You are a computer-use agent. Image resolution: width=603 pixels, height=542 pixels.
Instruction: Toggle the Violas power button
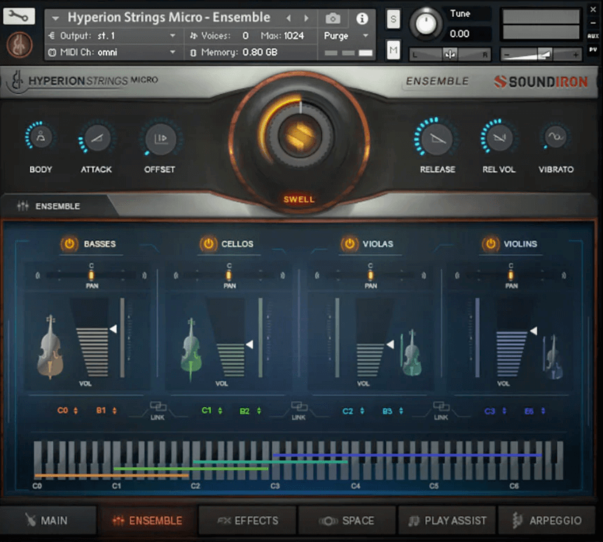(x=349, y=244)
